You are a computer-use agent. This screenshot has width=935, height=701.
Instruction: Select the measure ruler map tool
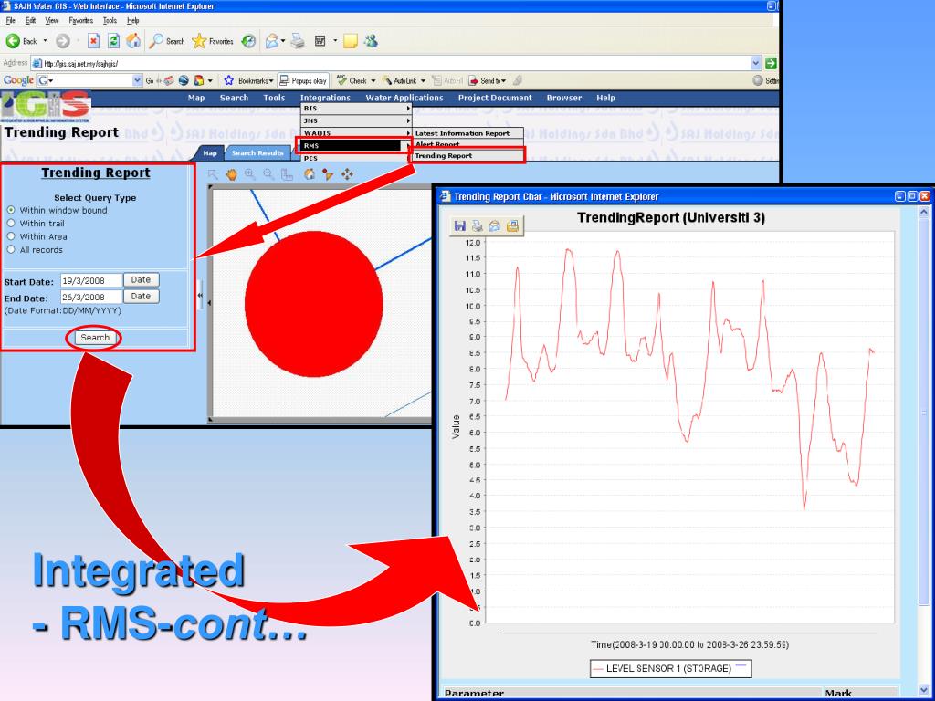coord(287,174)
